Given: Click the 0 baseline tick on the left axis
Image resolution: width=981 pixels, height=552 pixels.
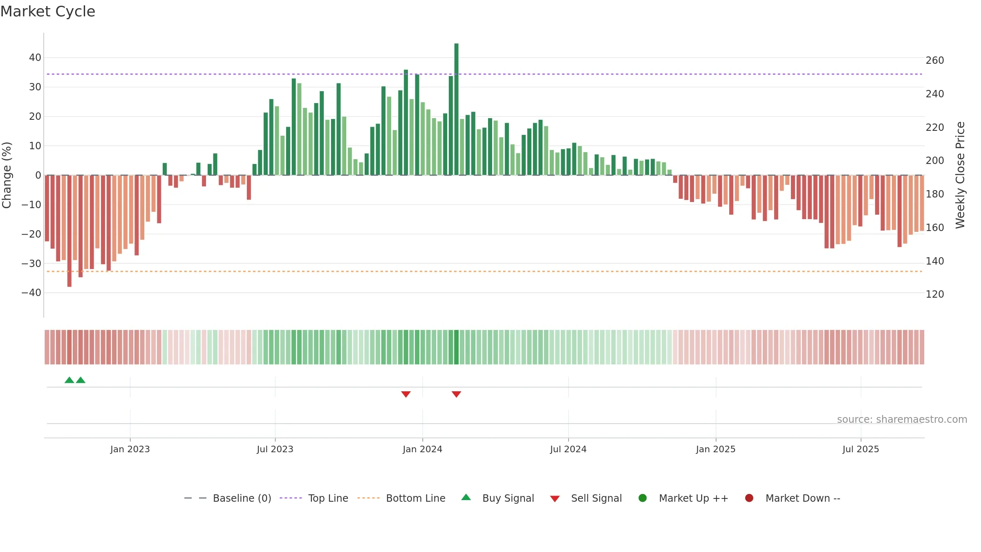Looking at the screenshot, I should (x=38, y=175).
